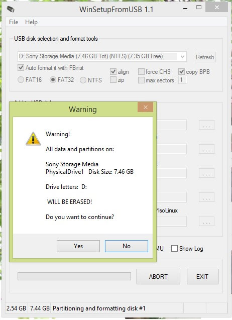The height and width of the screenshot is (320, 232).
Task: Click the ABORT button
Action: point(158,276)
